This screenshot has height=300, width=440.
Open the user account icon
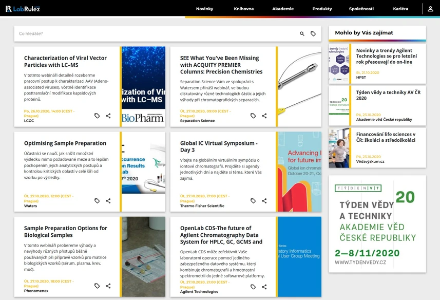pos(430,9)
